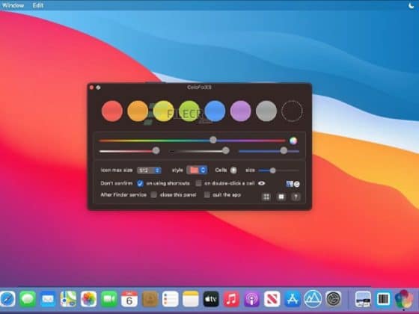Open Messages from the Dock

click(x=28, y=299)
